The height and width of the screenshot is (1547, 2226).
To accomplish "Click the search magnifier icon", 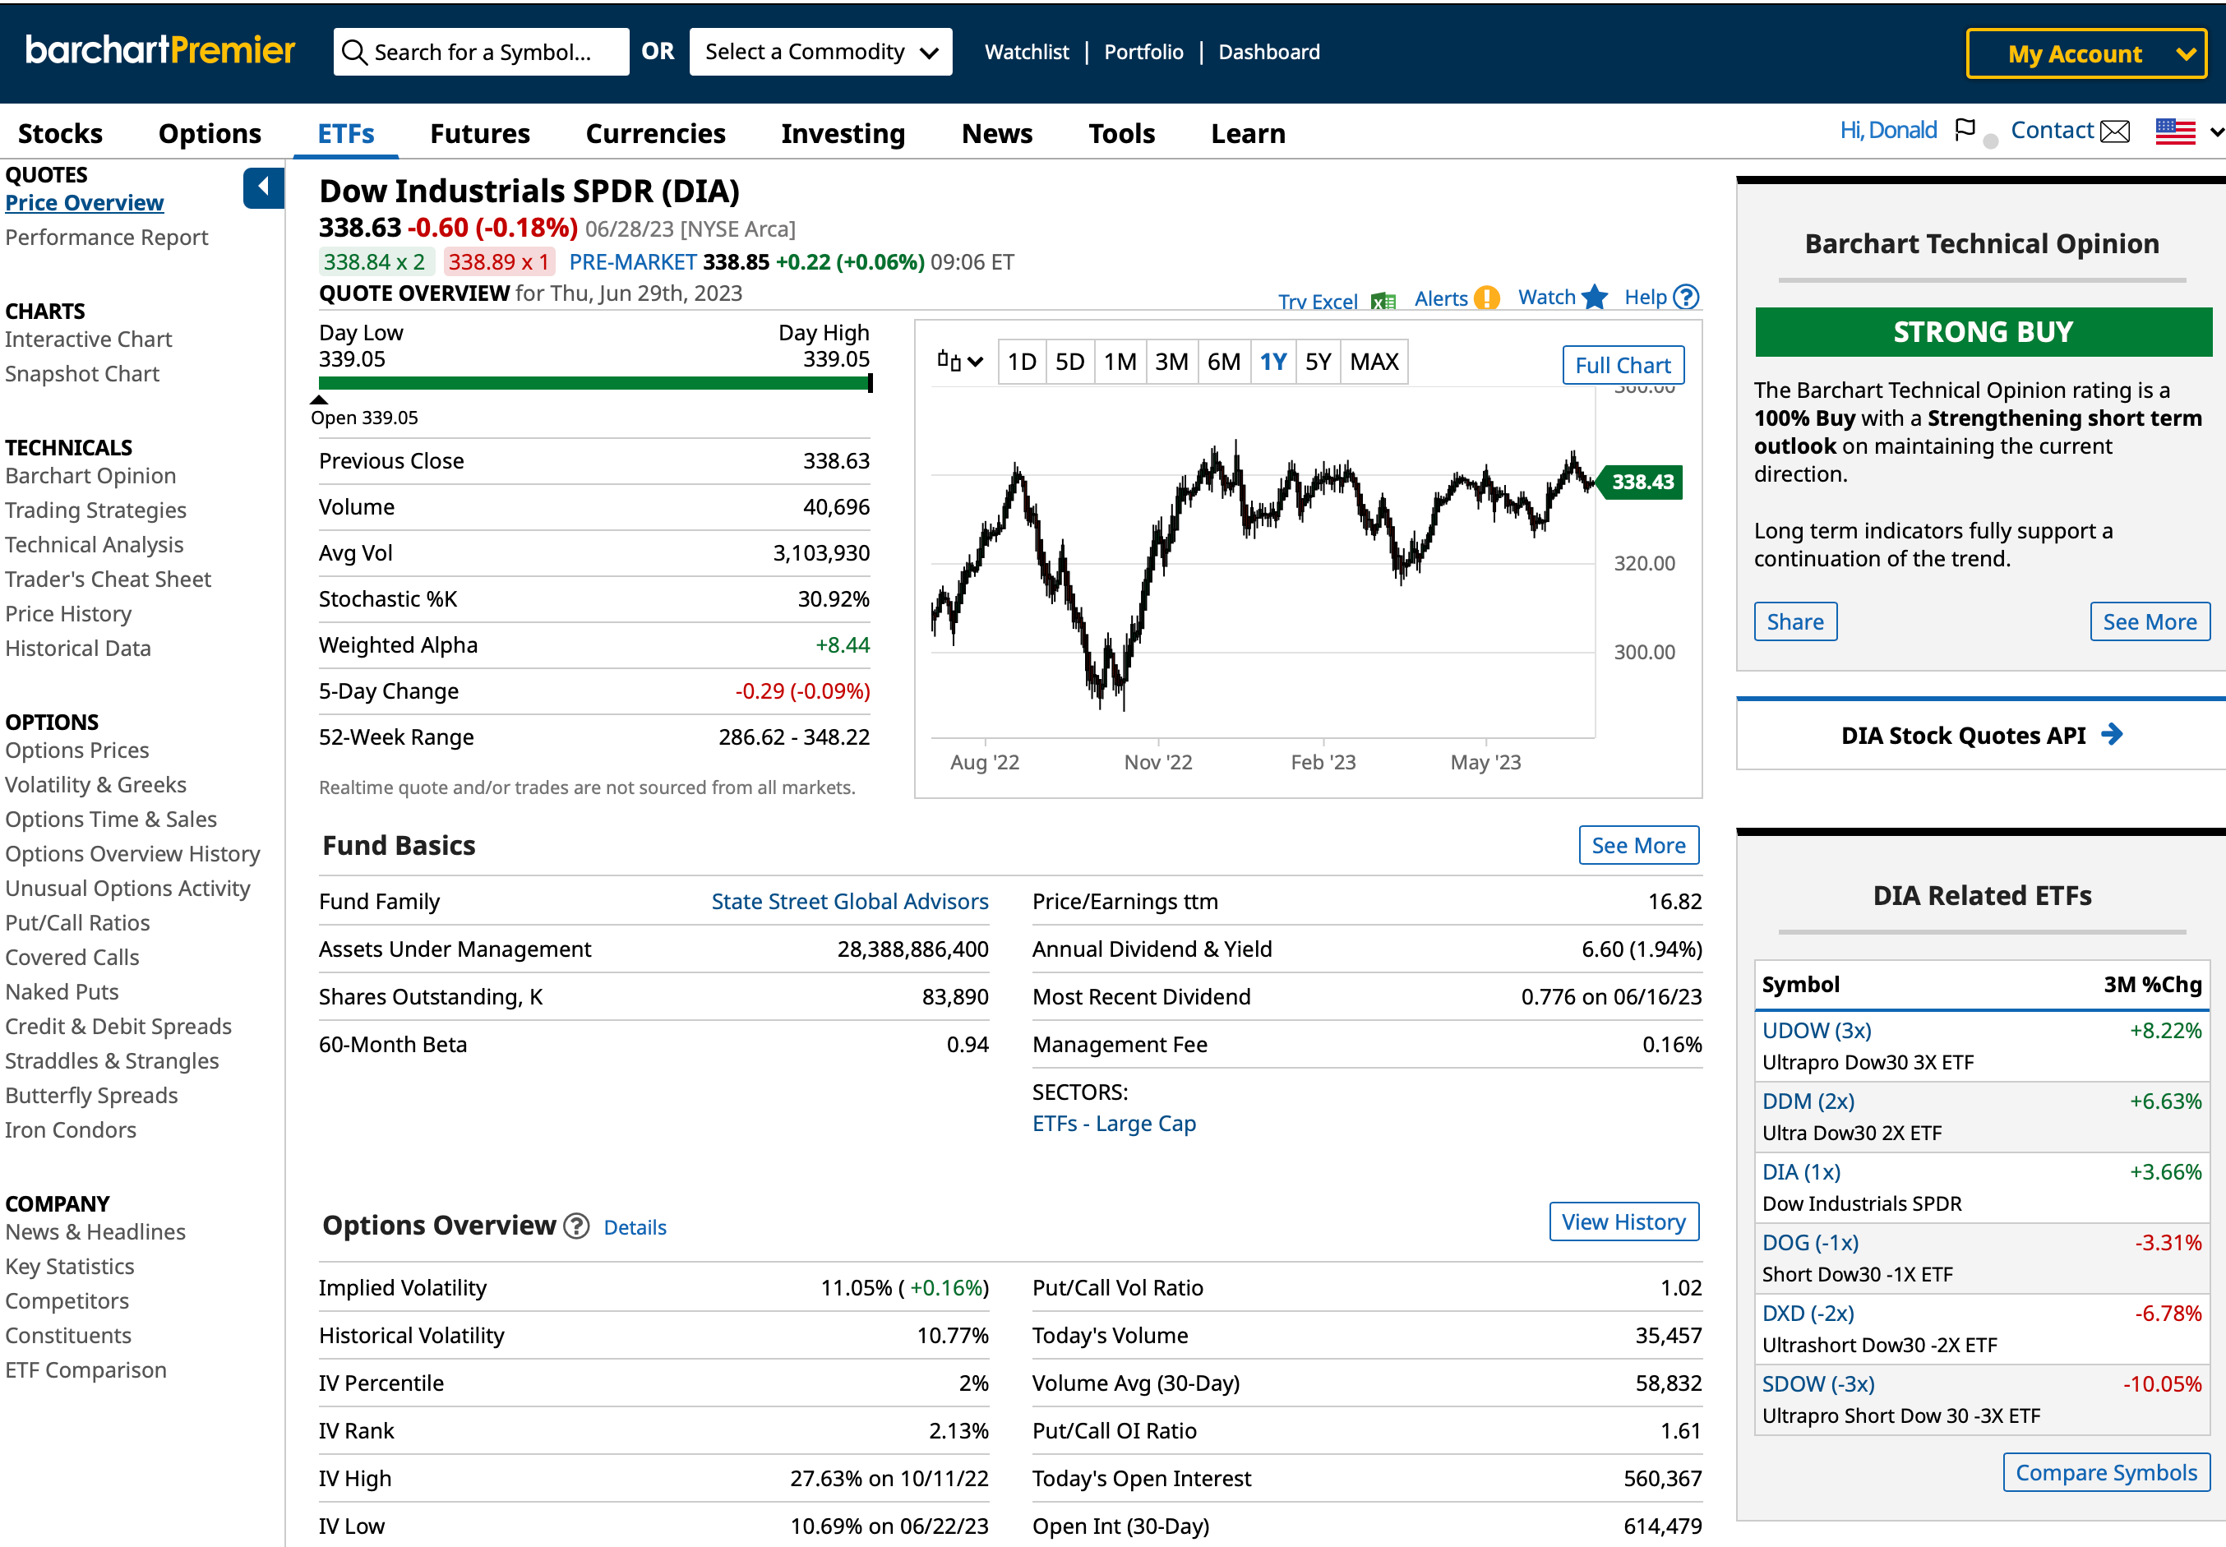I will (x=354, y=53).
